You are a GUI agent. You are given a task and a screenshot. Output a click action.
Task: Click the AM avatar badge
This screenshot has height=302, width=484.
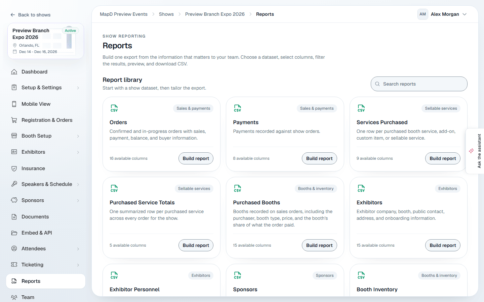(423, 14)
